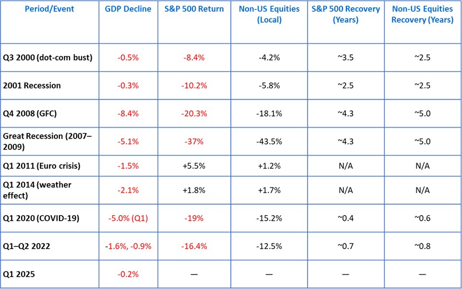Select the 2001 Recession row label
The height and width of the screenshot is (289, 462).
pos(32,86)
